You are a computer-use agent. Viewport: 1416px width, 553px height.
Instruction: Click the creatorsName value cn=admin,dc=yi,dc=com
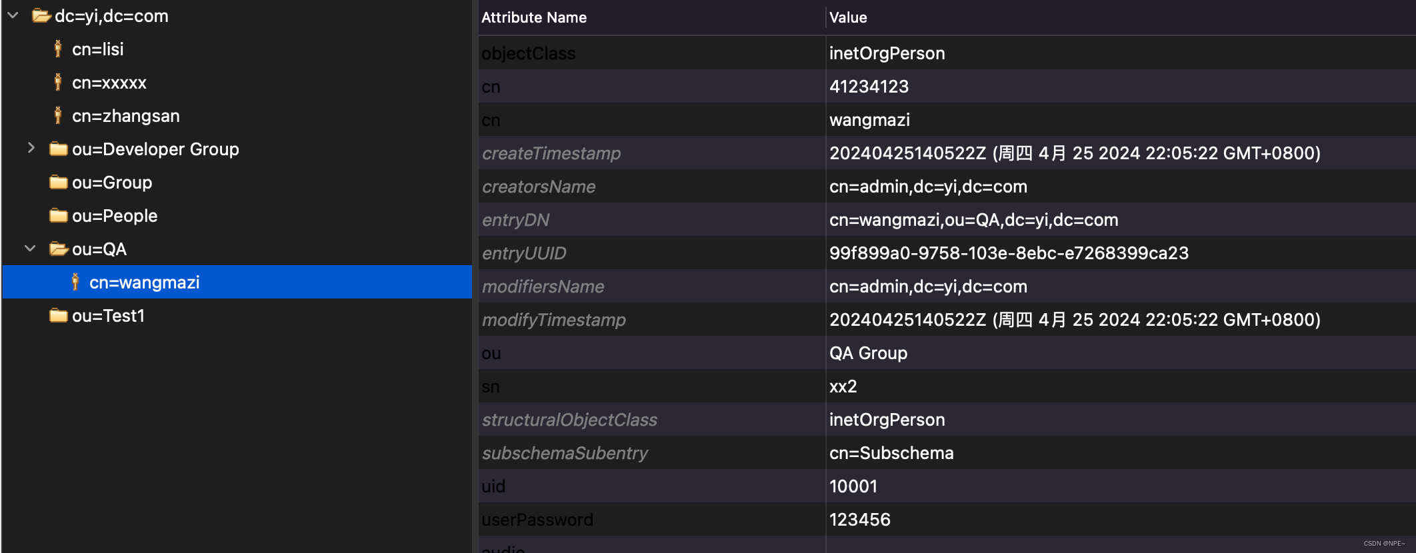pyautogui.click(x=928, y=187)
